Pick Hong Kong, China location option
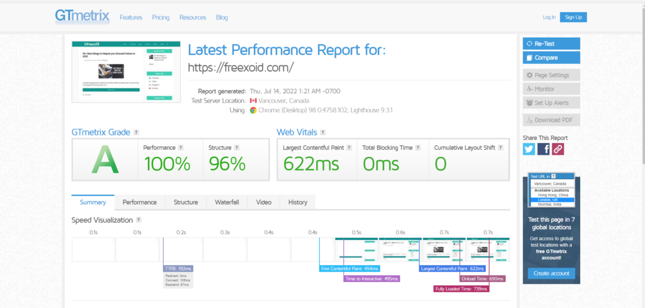This screenshot has height=308, width=645. (x=551, y=195)
